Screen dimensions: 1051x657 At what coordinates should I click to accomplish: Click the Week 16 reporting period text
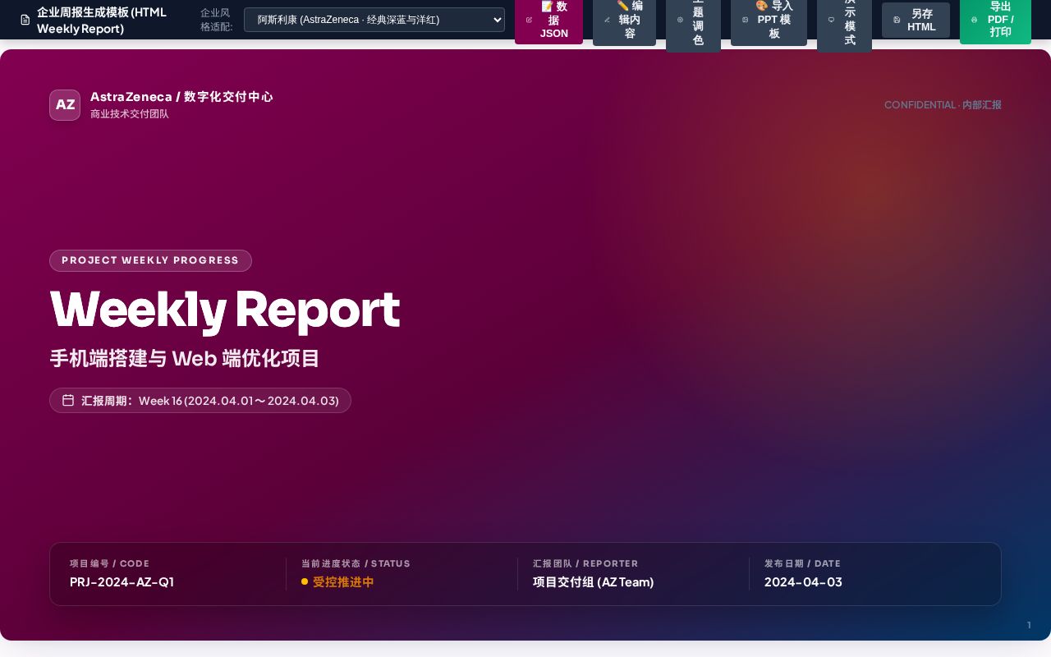tap(239, 401)
